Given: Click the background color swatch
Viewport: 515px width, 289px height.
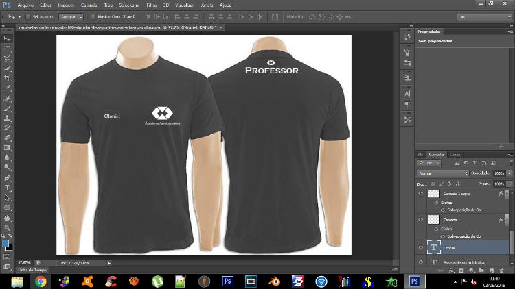Looking at the screenshot, I should 10,248.
